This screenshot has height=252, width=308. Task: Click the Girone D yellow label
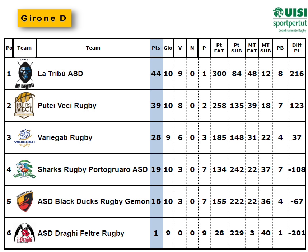45,18
